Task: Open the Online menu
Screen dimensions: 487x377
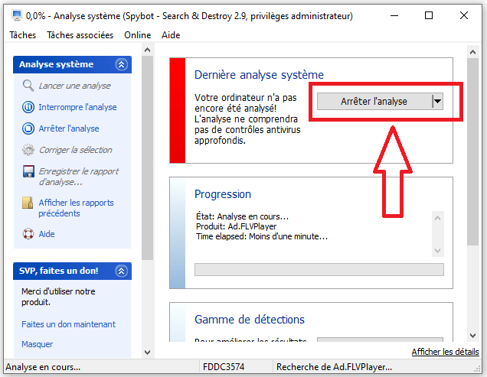Action: point(138,35)
